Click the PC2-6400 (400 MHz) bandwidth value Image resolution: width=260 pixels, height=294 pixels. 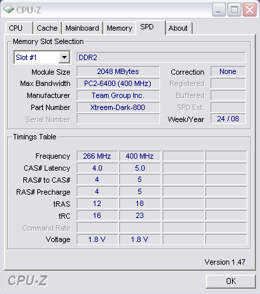[118, 83]
